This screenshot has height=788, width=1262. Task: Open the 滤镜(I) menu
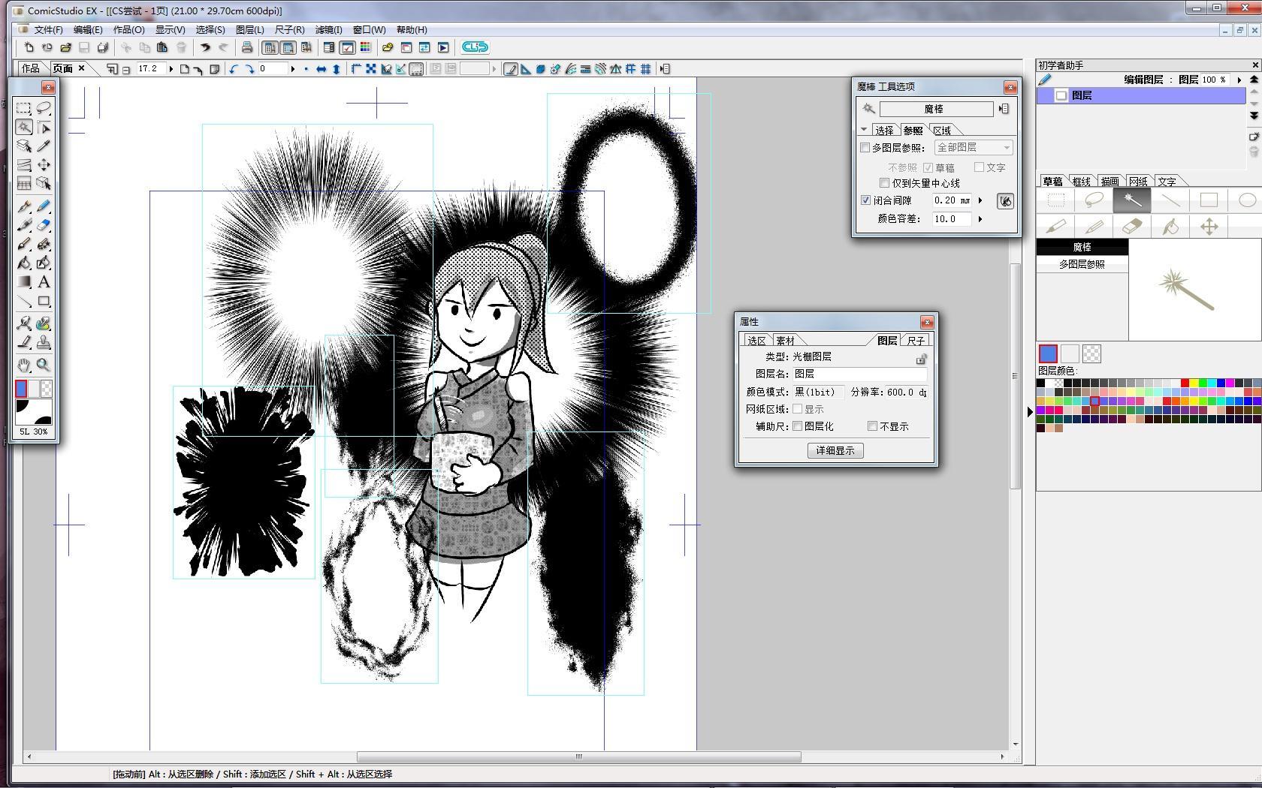pyautogui.click(x=328, y=30)
